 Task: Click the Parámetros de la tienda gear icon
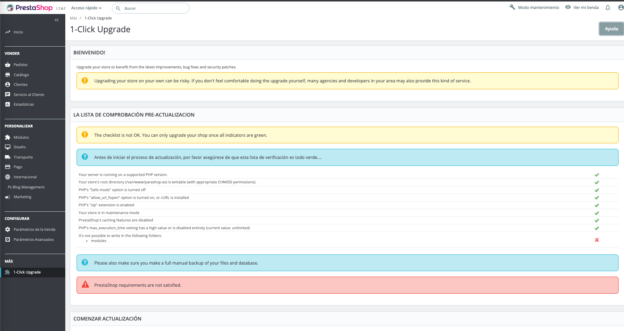click(x=8, y=230)
